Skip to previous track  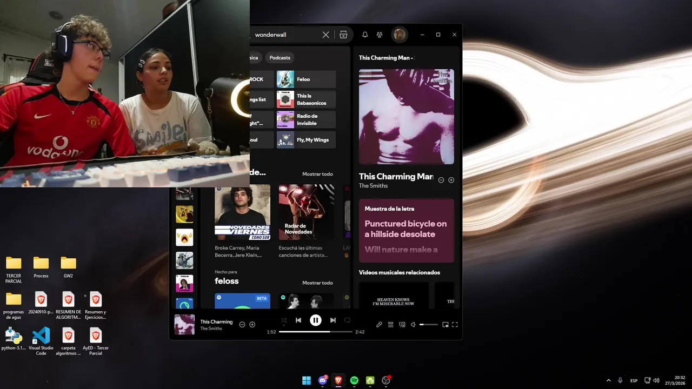click(x=298, y=320)
